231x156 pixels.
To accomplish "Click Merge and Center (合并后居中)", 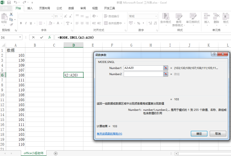I will [x=113, y=23].
